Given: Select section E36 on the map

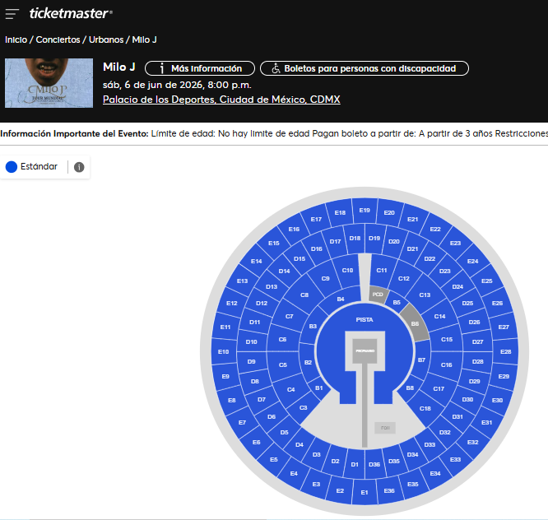Looking at the screenshot, I should coord(389,490).
